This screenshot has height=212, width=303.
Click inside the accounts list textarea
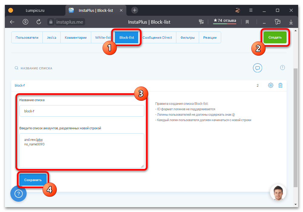(82, 154)
